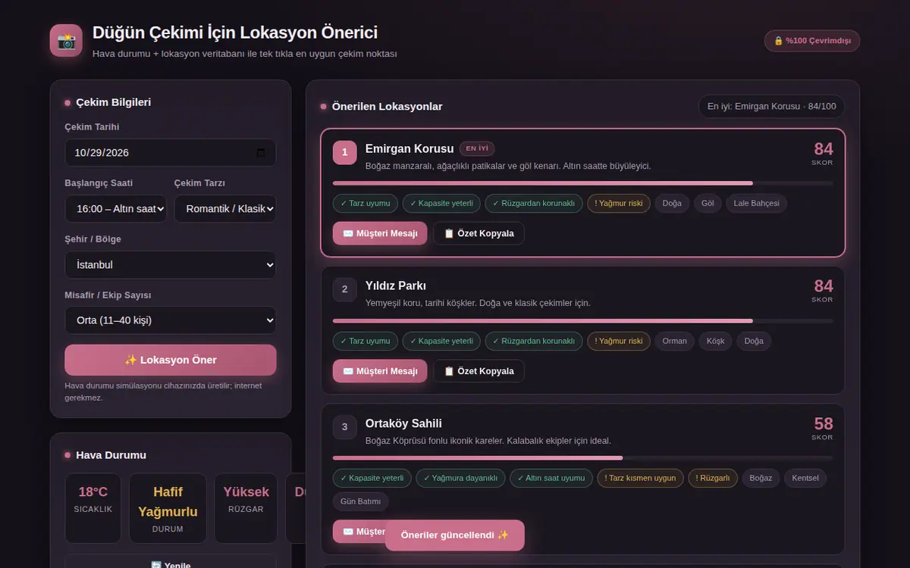Click the Lokasyon Öner button

pyautogui.click(x=171, y=360)
